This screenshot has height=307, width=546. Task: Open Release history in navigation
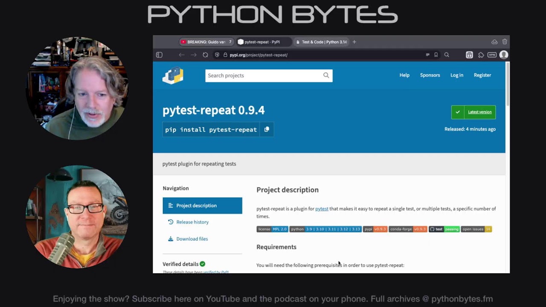192,222
